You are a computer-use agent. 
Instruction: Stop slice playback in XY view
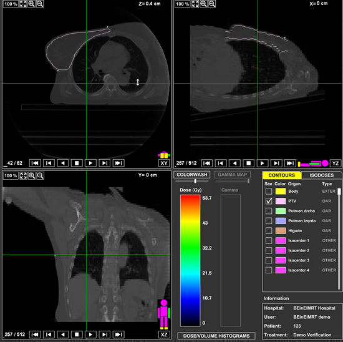coord(77,163)
